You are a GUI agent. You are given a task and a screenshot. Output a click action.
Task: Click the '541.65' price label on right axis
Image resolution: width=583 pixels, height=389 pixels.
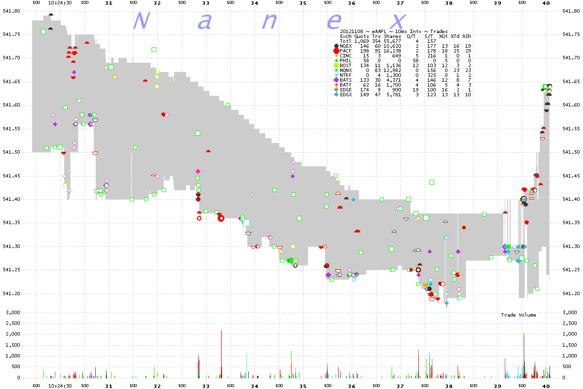pos(570,82)
